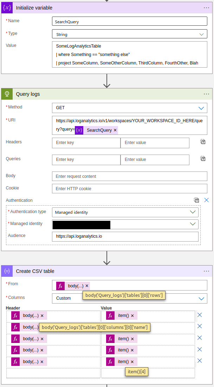Click fx icon in fifth Value cell

[x=110, y=362]
